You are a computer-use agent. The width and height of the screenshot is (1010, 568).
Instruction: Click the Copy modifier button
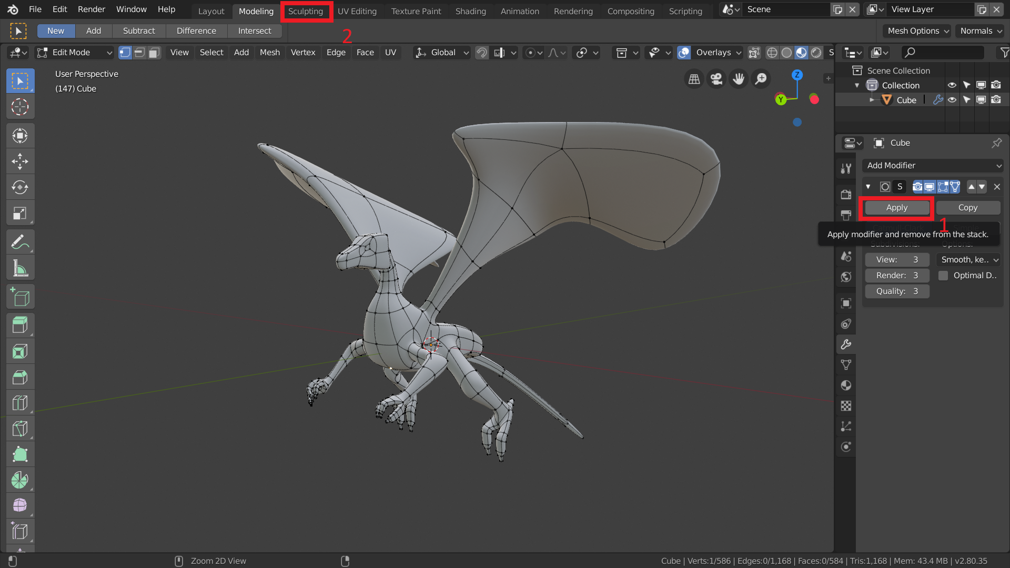(968, 208)
